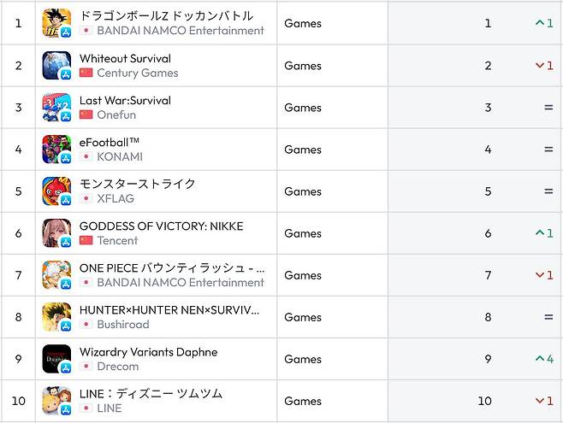Visit publisher Century Games
The image size is (563, 423).
tap(138, 73)
